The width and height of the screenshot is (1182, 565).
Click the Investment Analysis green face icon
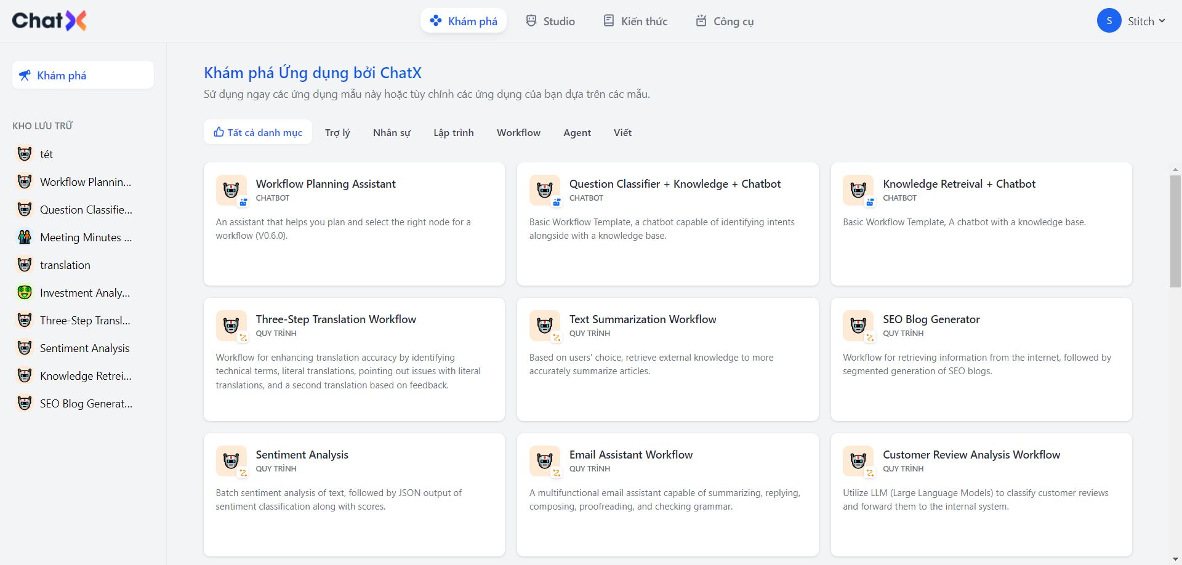pos(25,292)
